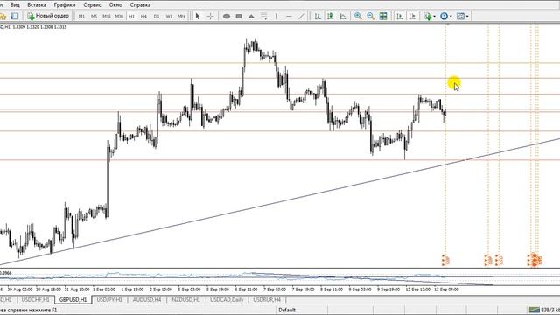Viewport: 560px width, 315px height.
Task: Switch to the USDJPY,H1 chart tab
Action: pyautogui.click(x=109, y=300)
